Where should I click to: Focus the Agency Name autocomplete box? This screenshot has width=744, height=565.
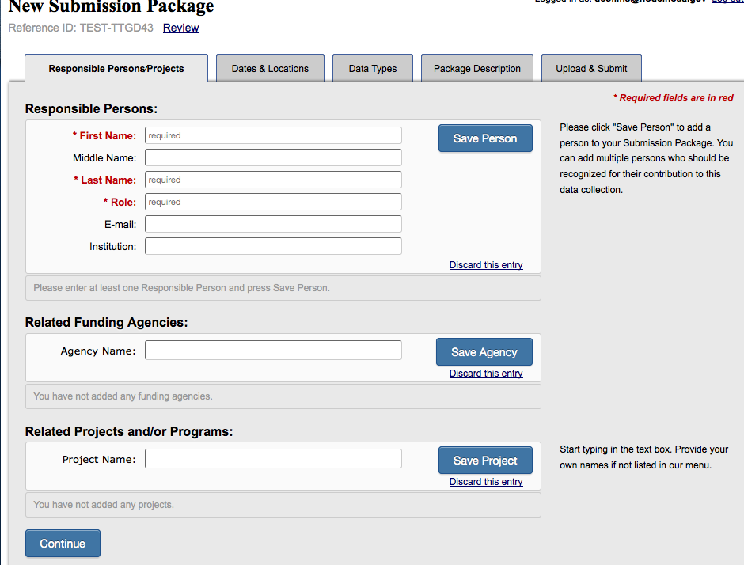point(273,350)
